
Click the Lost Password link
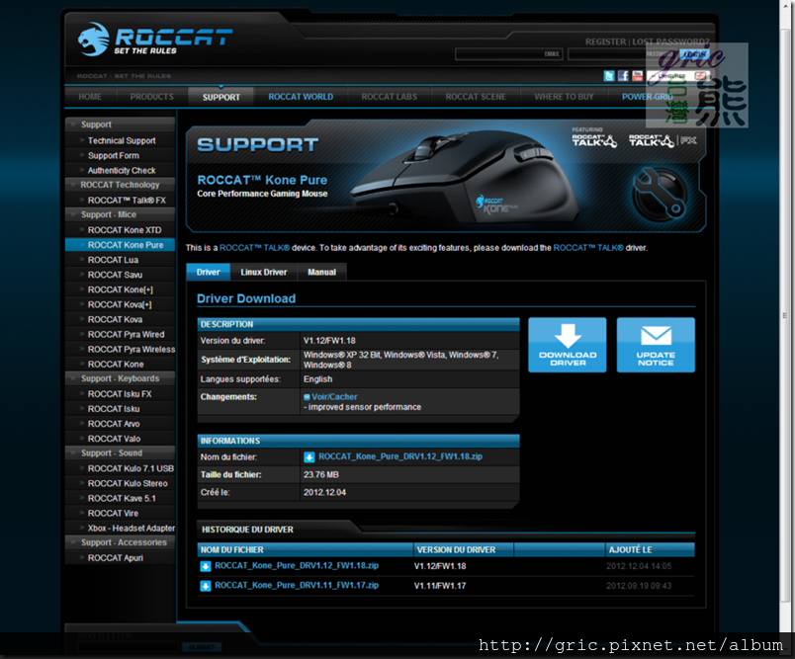point(670,41)
